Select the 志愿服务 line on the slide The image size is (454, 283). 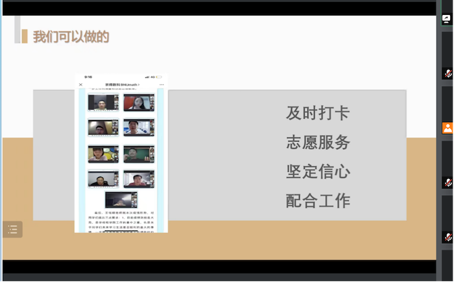pyautogui.click(x=318, y=142)
